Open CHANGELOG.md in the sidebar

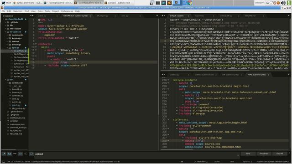pyautogui.click(x=17, y=118)
